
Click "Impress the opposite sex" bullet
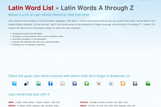coord(36,42)
